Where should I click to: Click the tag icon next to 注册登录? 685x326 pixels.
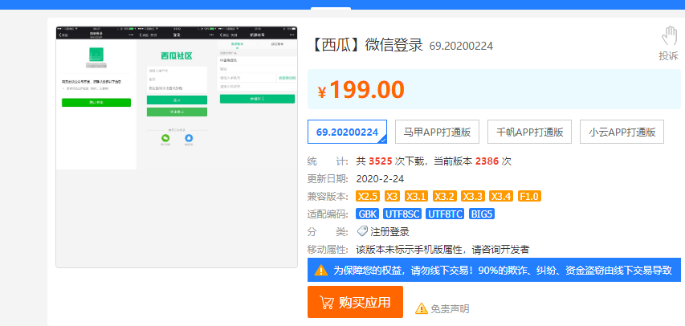pos(362,231)
